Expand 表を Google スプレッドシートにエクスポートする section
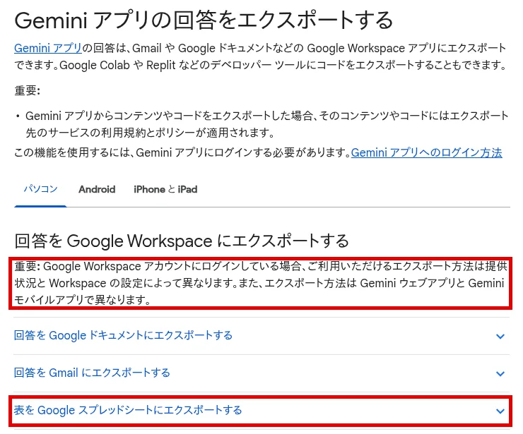 point(261,410)
